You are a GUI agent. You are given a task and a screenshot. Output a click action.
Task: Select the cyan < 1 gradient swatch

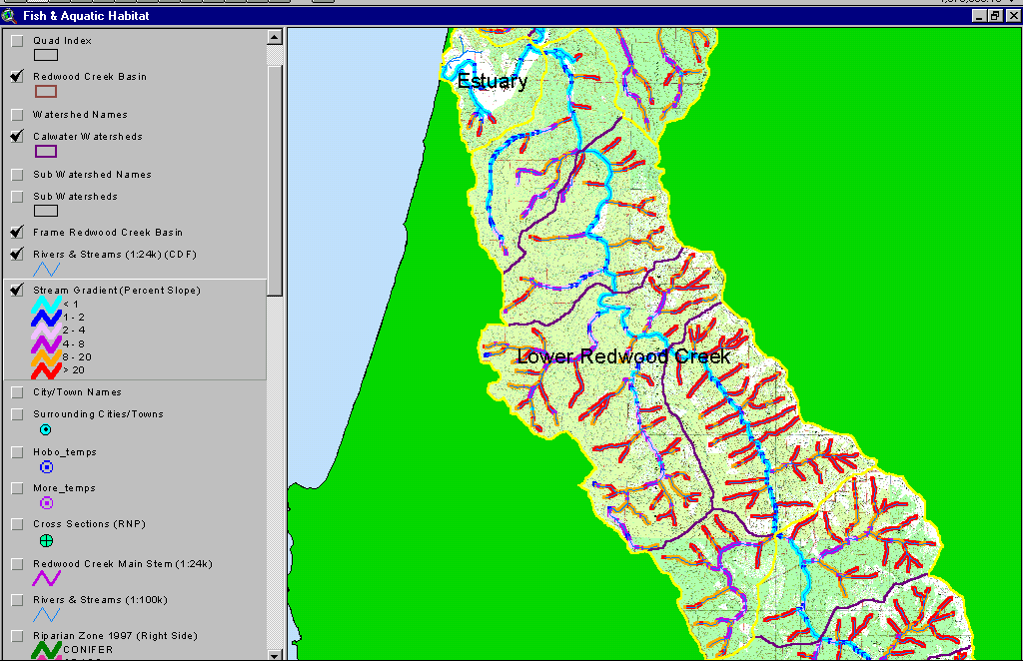pos(46,305)
